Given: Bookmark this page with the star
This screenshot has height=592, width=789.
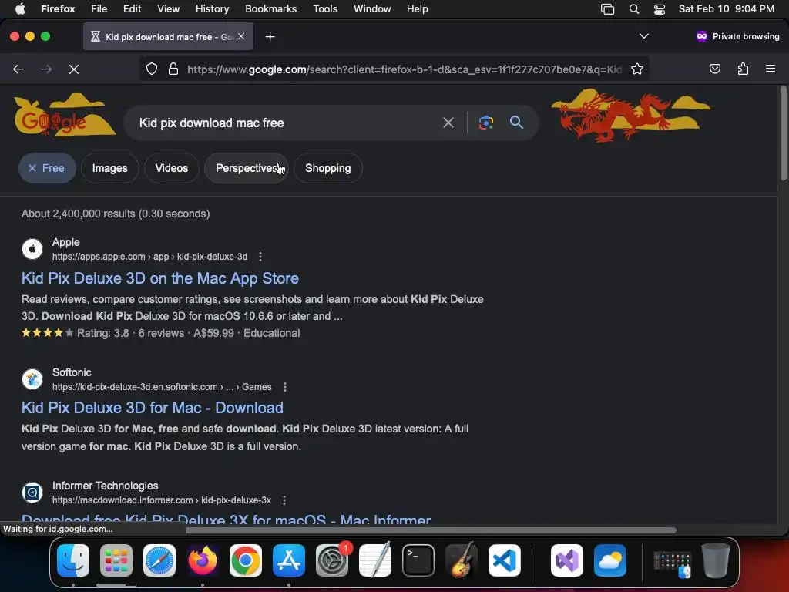Looking at the screenshot, I should tap(637, 69).
